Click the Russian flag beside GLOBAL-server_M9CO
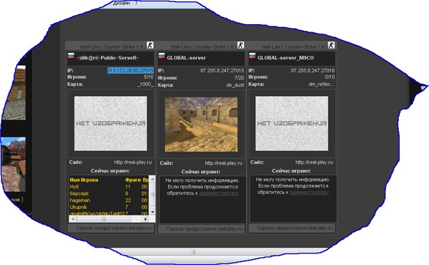The width and height of the screenshot is (429, 265). click(252, 56)
